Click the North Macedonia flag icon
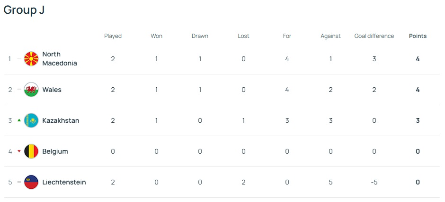Viewport: 445px width, 202px height. click(x=31, y=59)
